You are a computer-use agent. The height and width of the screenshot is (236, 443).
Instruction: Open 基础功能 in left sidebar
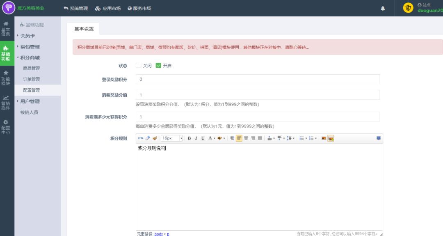[x=7, y=53]
